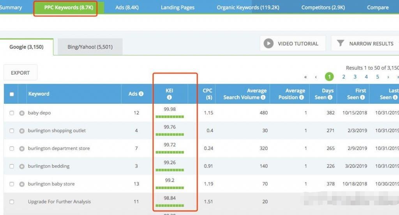Sort by the CPC ($) column header
The image size is (399, 215).
click(207, 94)
